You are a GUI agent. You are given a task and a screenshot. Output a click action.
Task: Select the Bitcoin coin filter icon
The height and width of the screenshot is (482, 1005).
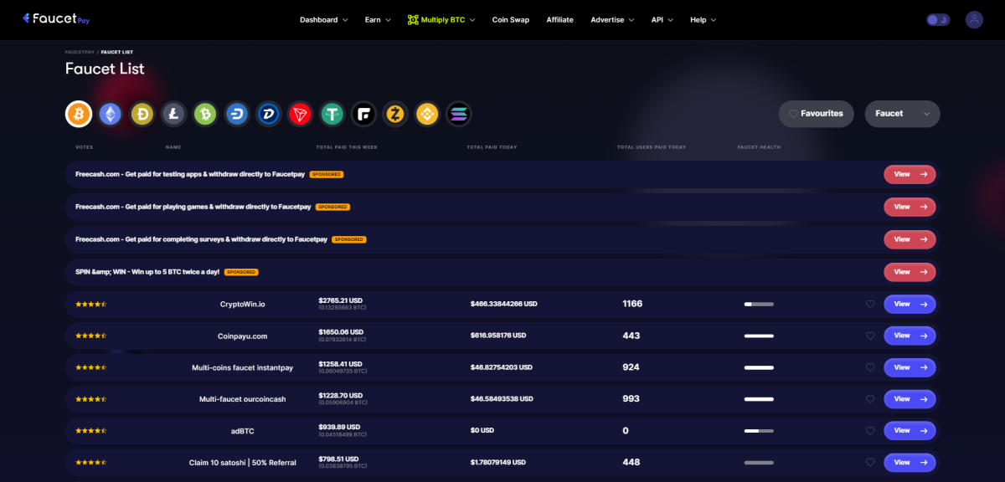pos(78,114)
